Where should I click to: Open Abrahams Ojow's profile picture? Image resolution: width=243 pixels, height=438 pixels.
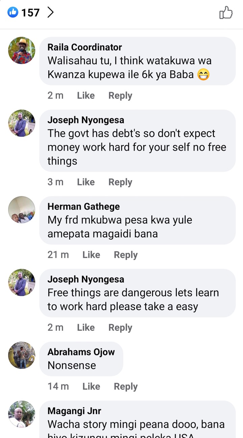coord(22,355)
